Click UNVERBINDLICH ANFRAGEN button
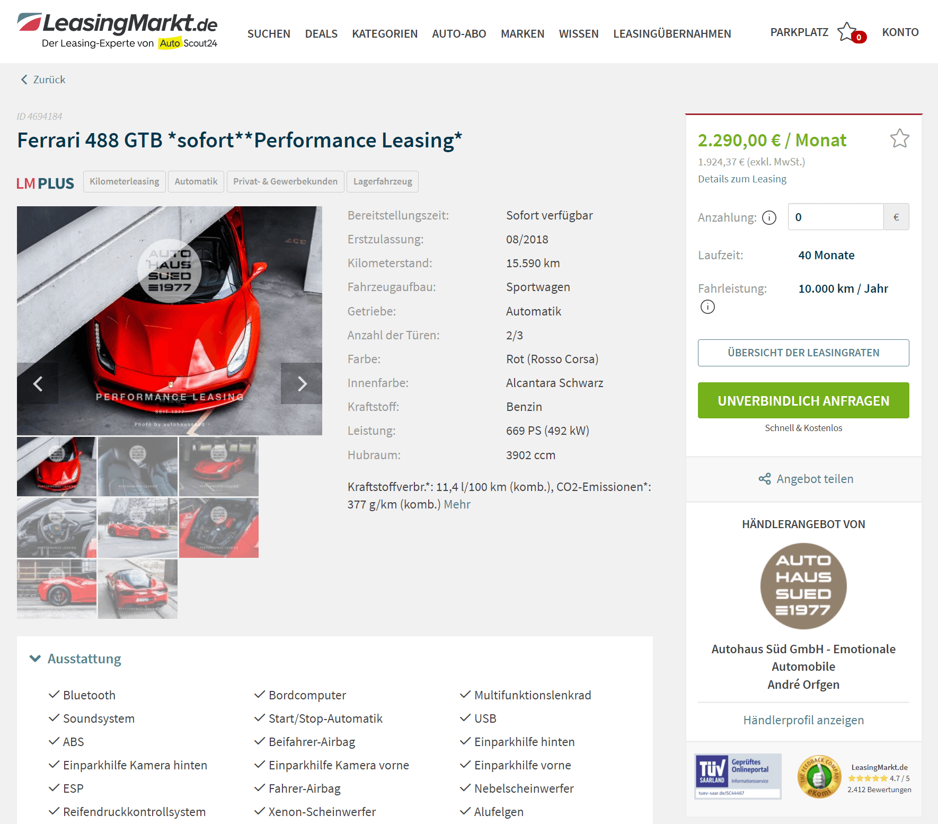 [803, 400]
